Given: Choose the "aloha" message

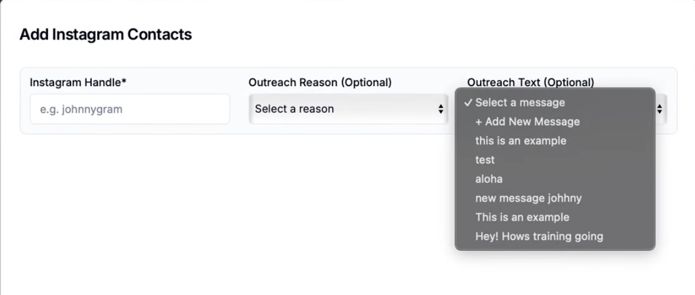Looking at the screenshot, I should pyautogui.click(x=489, y=179).
